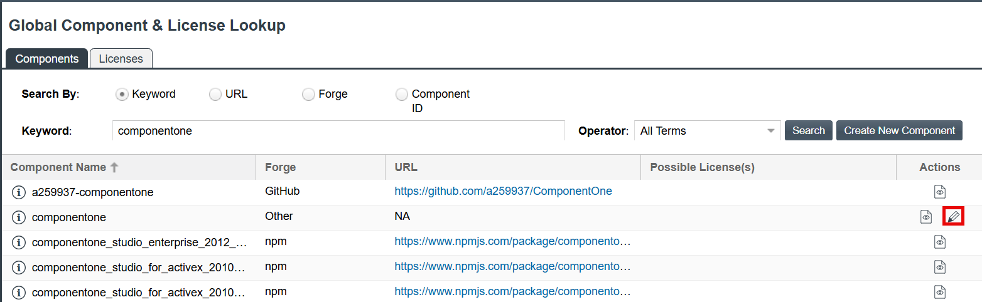Select the Keyword radio button

coord(122,94)
